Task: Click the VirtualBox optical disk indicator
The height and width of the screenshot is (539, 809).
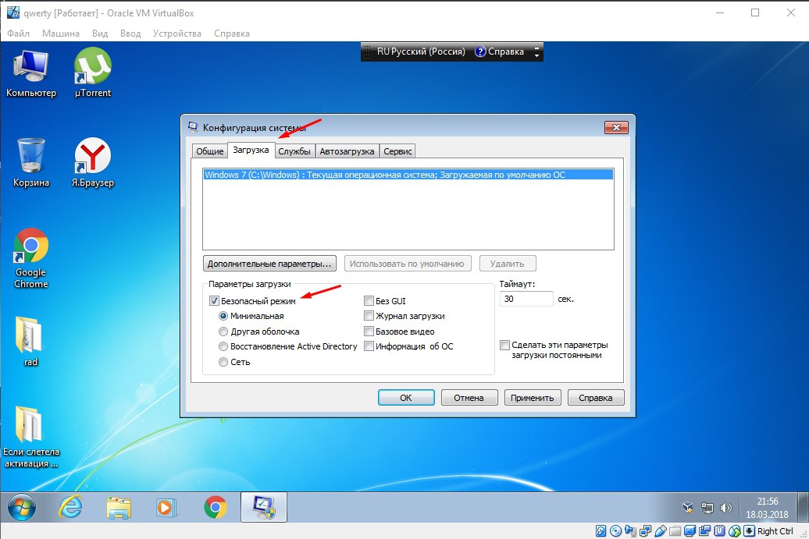Action: pyautogui.click(x=615, y=530)
